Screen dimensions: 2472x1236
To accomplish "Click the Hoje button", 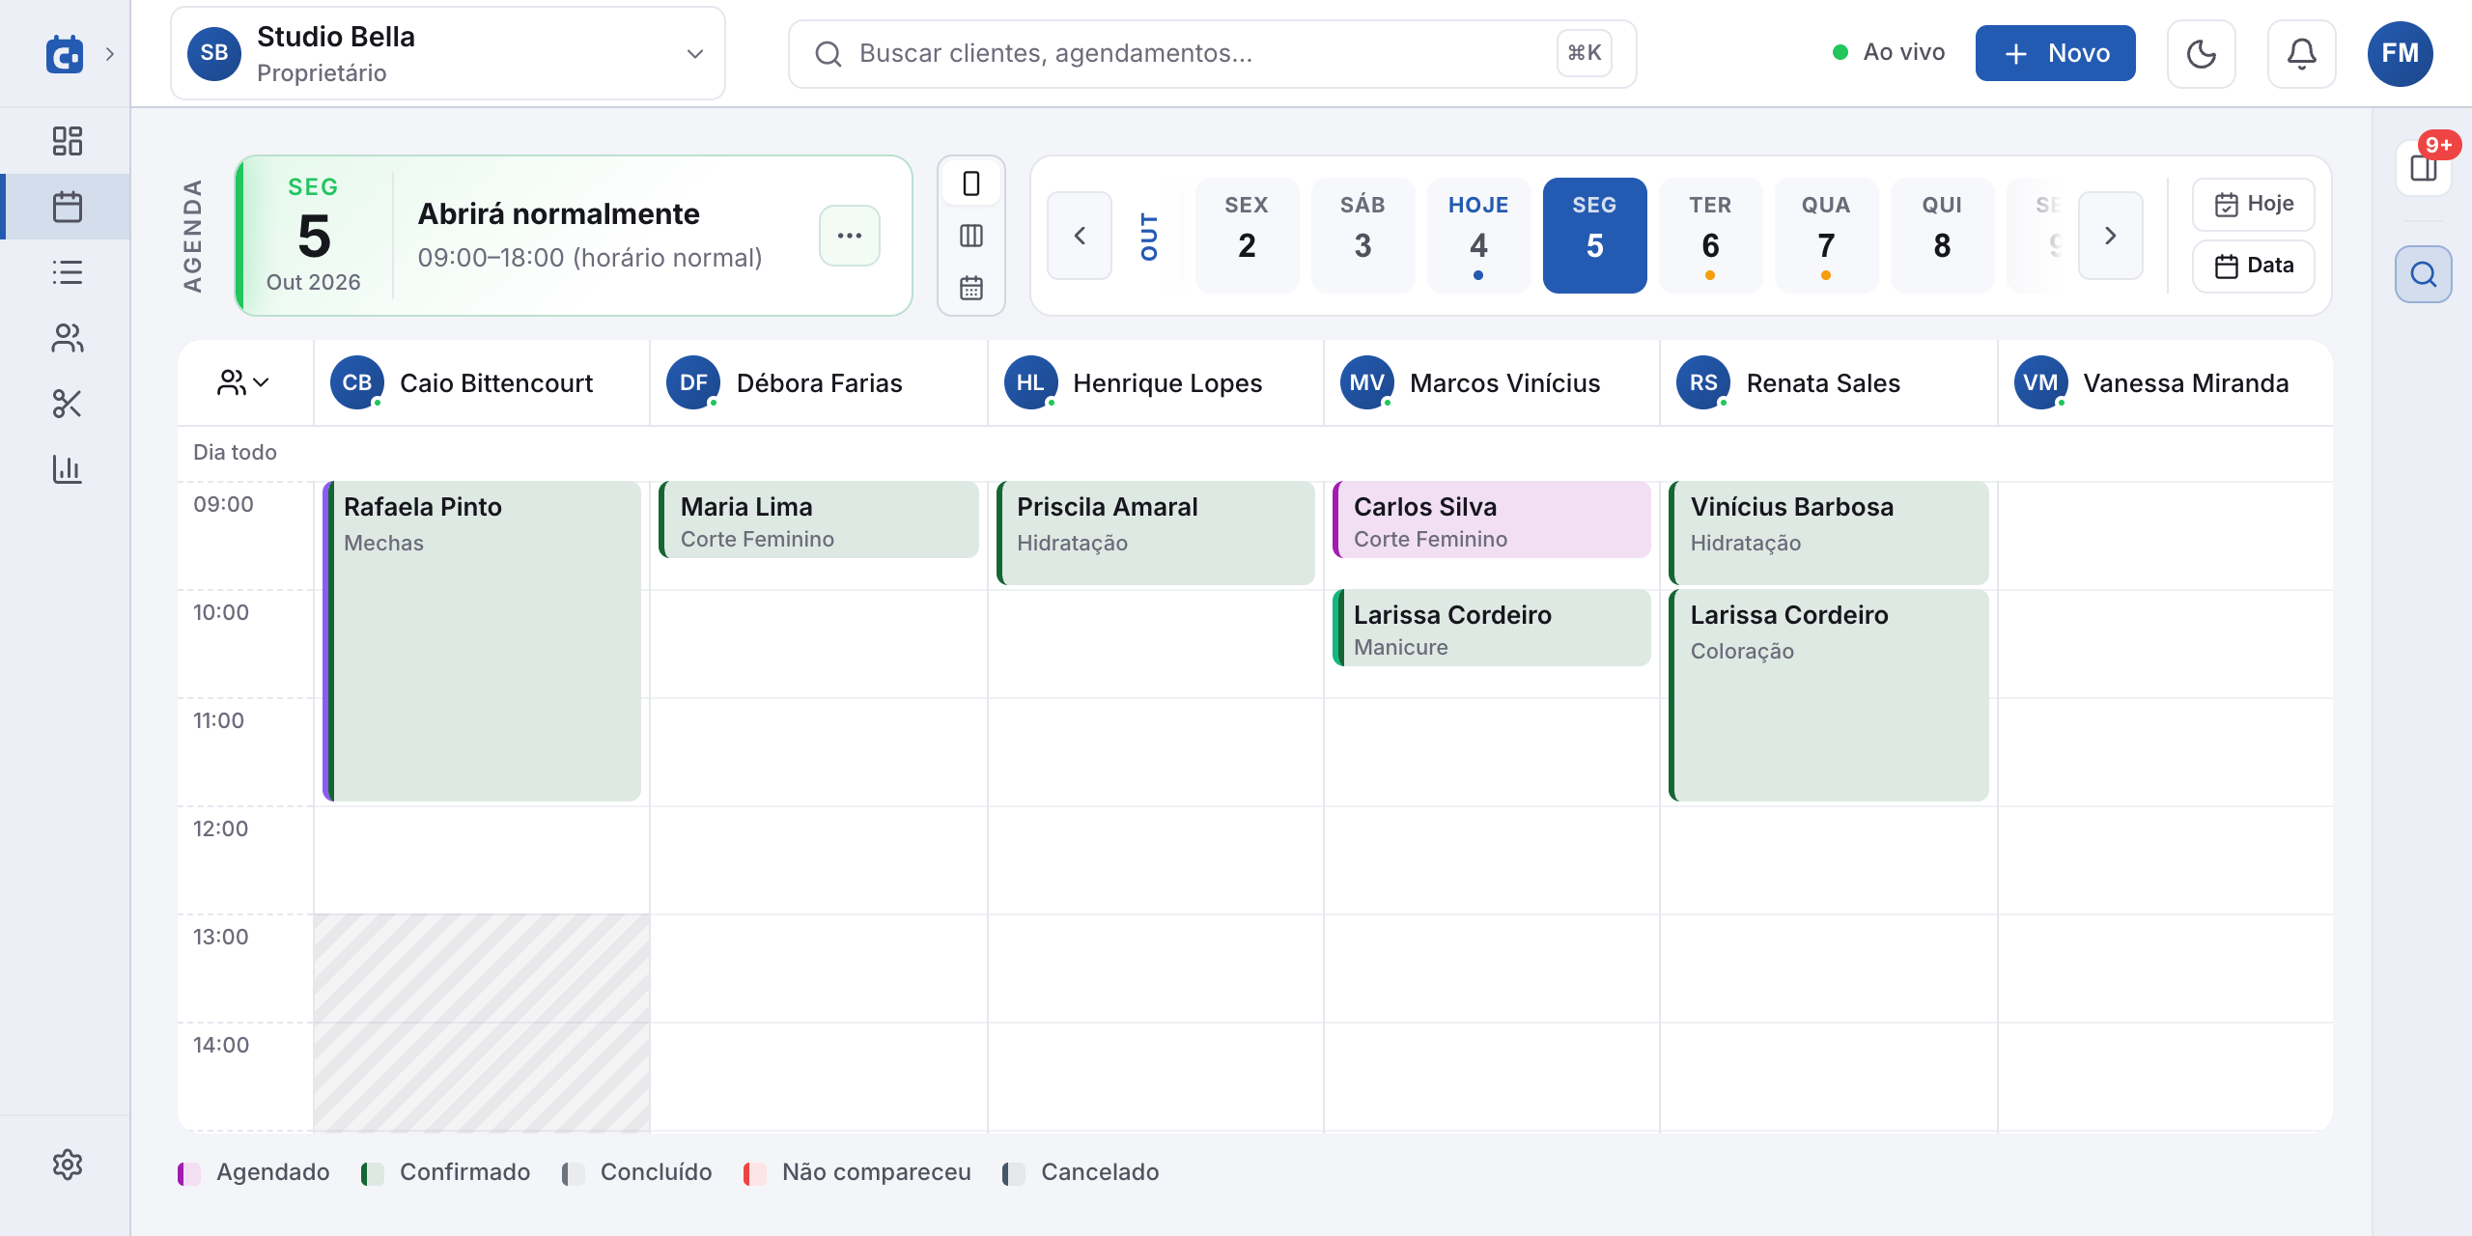I will click(2254, 204).
